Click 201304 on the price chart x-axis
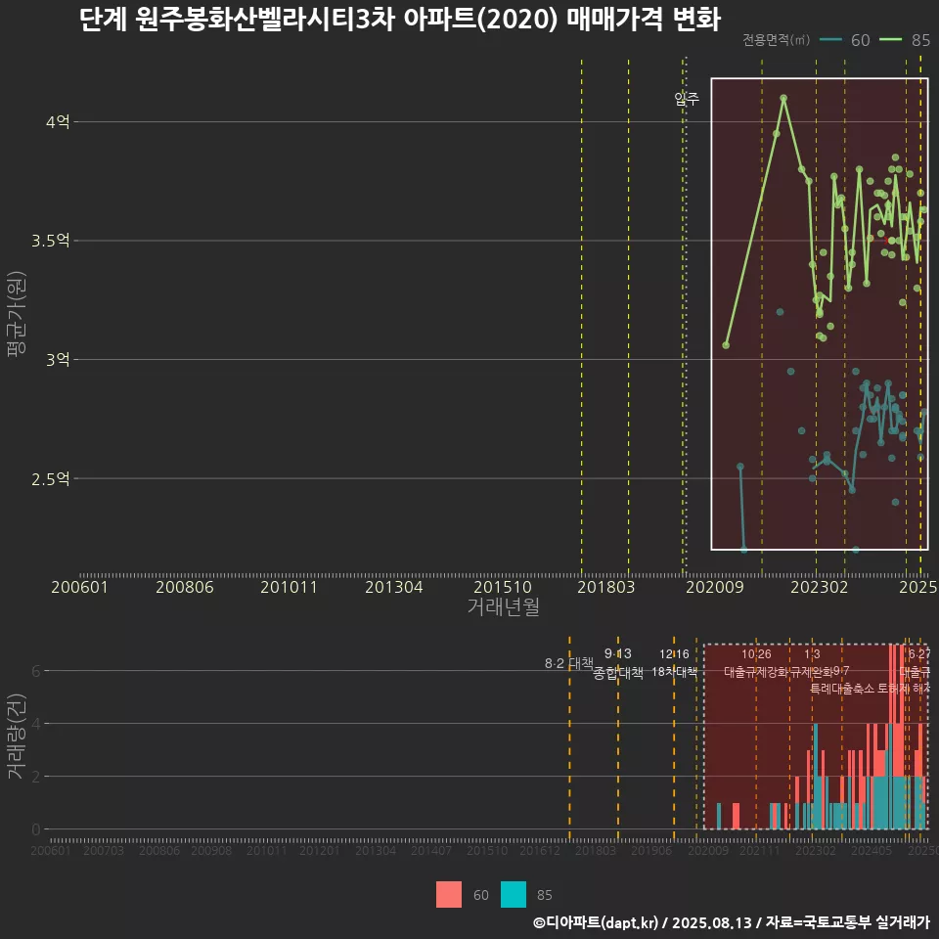 (394, 587)
